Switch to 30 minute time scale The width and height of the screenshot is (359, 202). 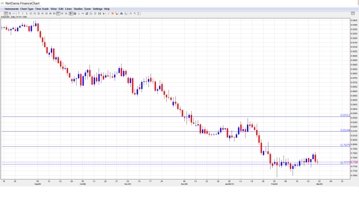(x=39, y=14)
